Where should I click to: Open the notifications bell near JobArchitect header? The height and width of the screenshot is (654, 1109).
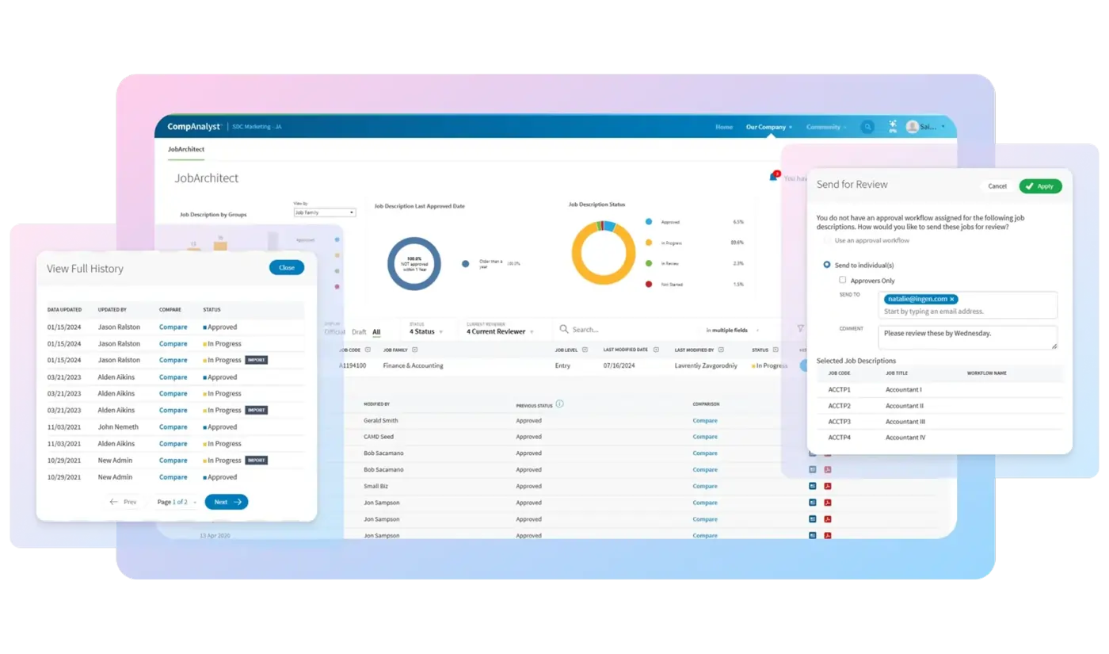point(773,176)
